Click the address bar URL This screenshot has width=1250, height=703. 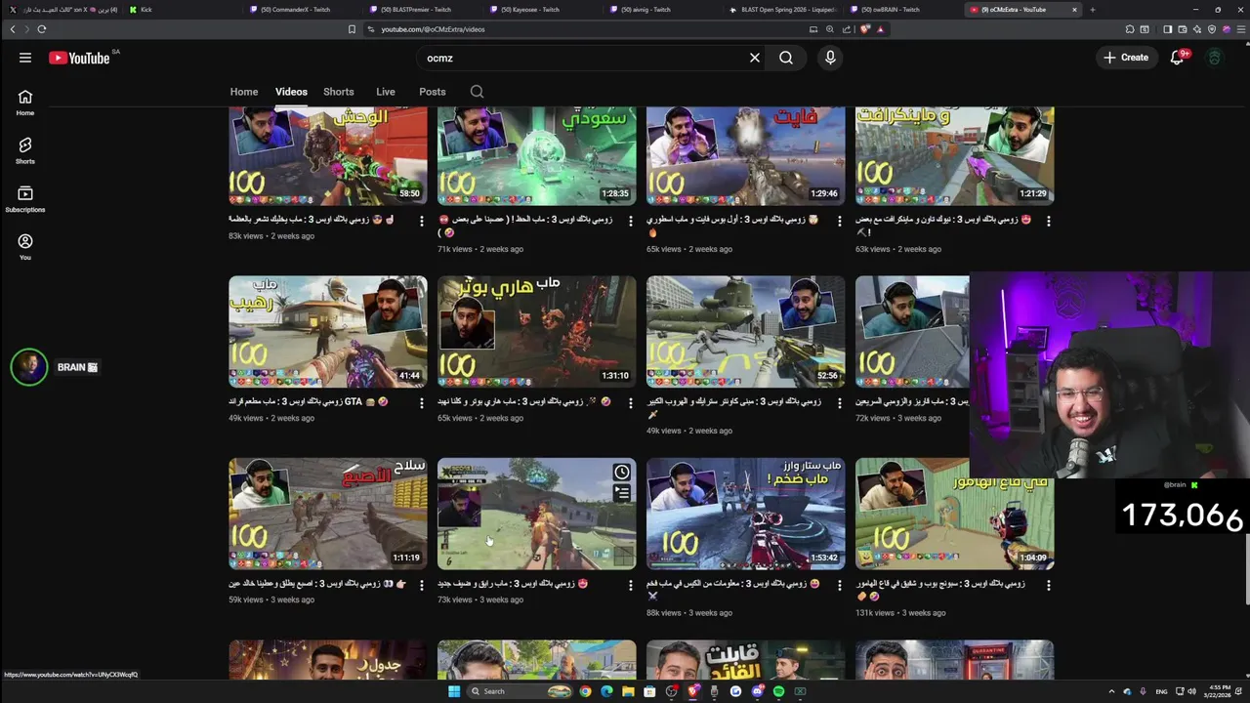point(433,29)
